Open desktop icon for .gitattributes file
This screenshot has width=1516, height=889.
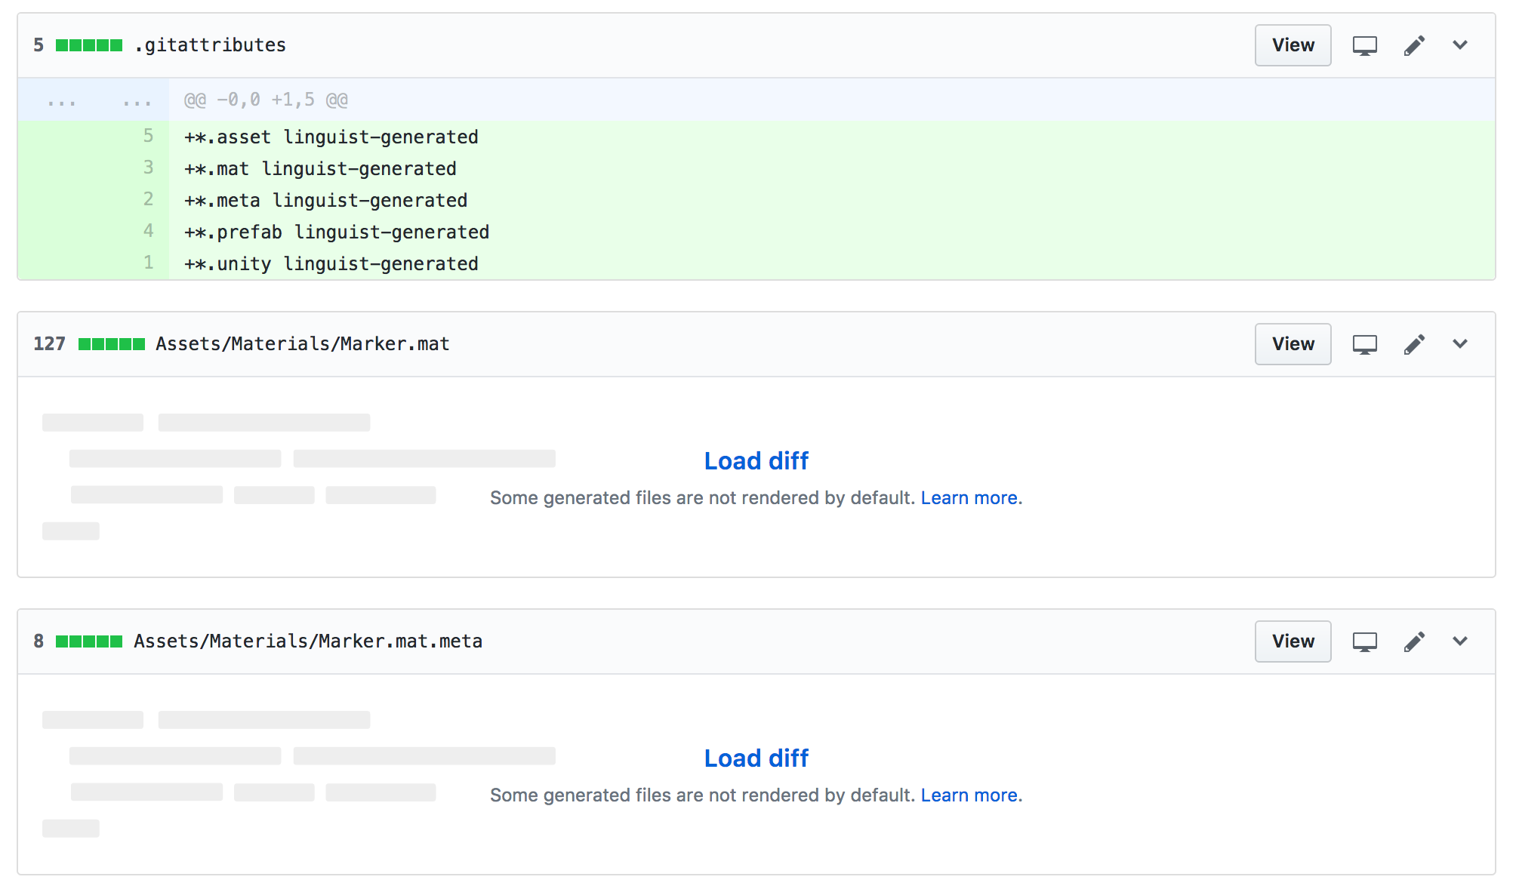pyautogui.click(x=1364, y=45)
